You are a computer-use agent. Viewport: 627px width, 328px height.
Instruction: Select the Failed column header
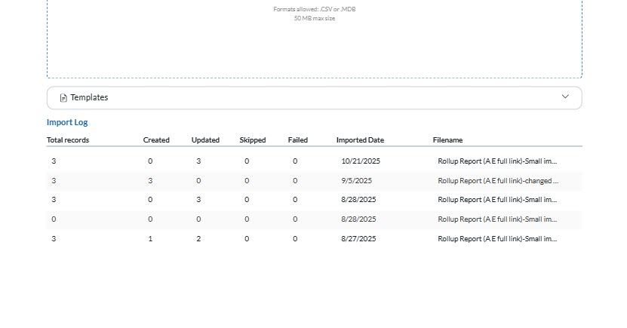298,140
